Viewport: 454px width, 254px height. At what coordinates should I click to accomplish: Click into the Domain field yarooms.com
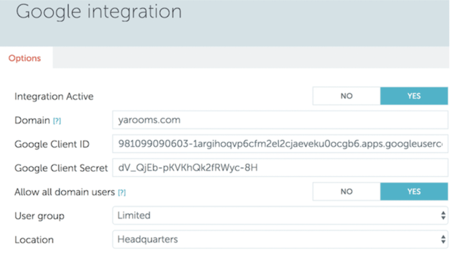coord(280,120)
